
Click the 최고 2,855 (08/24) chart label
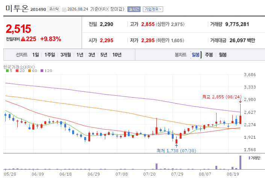222,97
